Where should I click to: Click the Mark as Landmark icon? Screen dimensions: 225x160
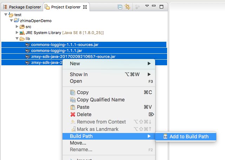coord(74,129)
